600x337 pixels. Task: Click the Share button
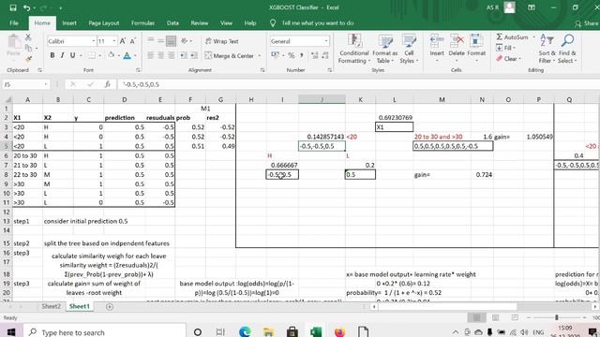[x=587, y=23]
